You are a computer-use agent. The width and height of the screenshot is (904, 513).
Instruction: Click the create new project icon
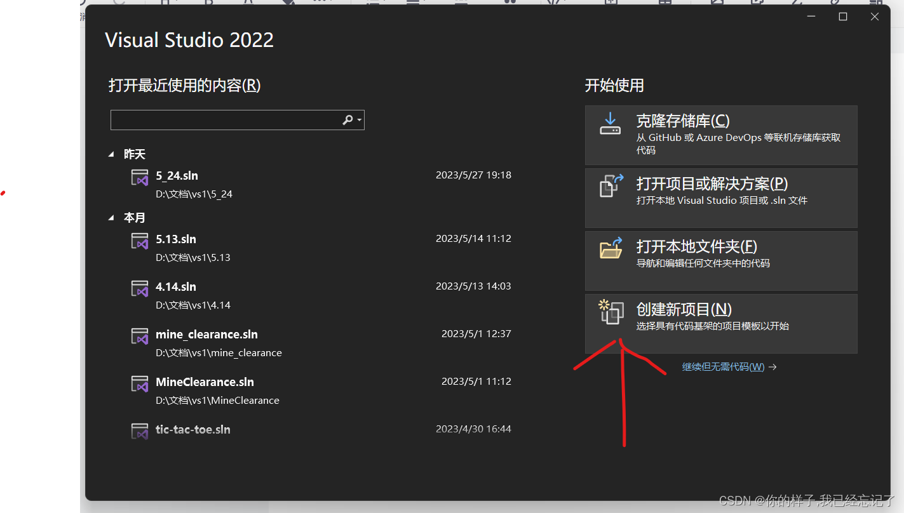611,311
